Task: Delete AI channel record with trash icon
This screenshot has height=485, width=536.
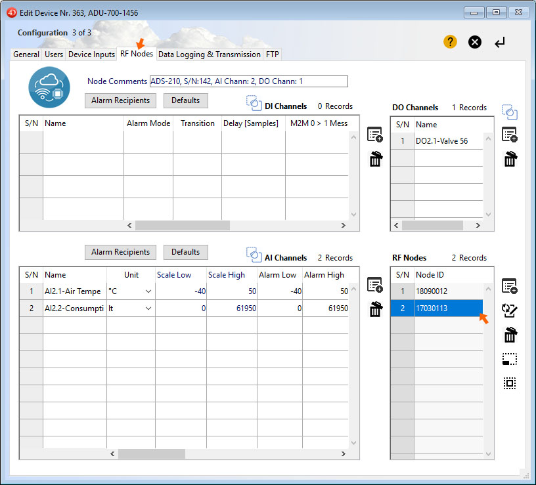Action: [376, 309]
